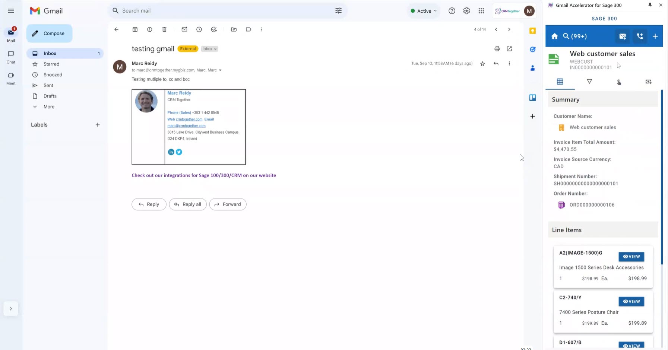
Task: Open the Twitter icon in the signature
Action: point(179,152)
